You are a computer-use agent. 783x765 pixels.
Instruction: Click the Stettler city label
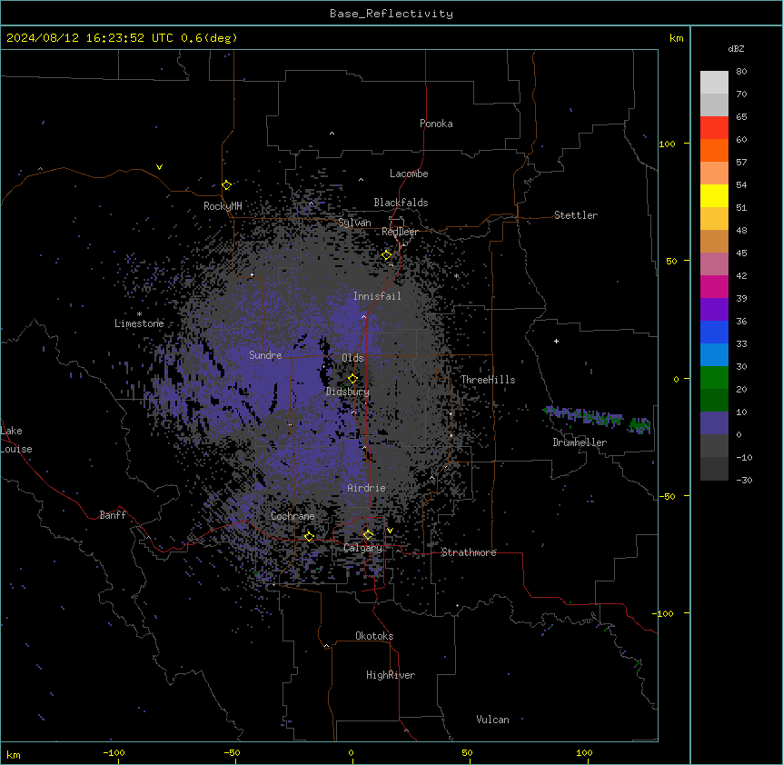(x=576, y=215)
